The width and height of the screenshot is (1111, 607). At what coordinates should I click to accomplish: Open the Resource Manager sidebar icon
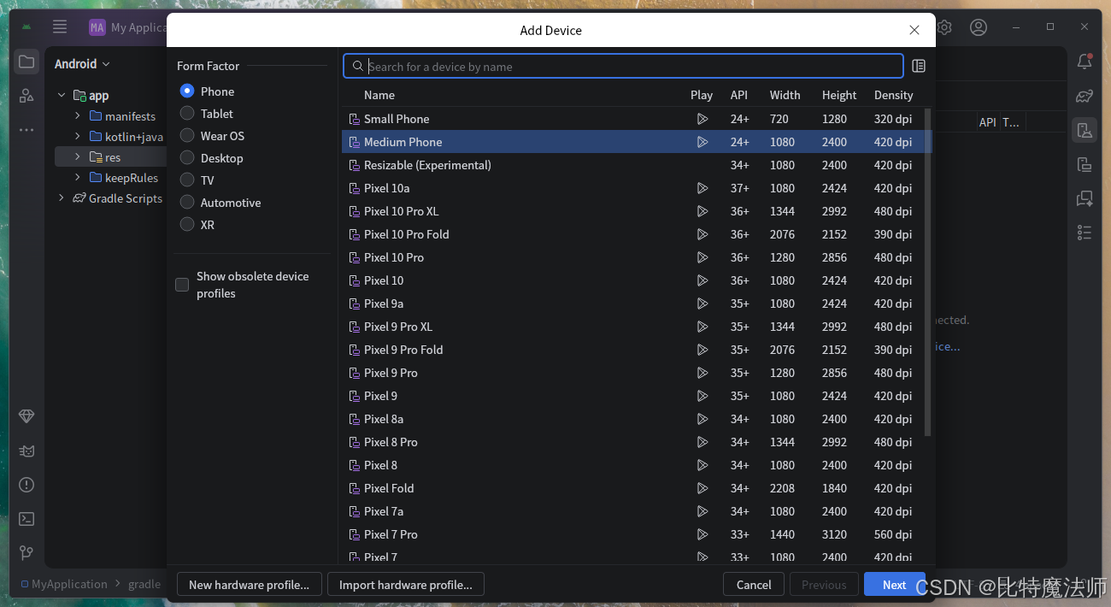26,96
